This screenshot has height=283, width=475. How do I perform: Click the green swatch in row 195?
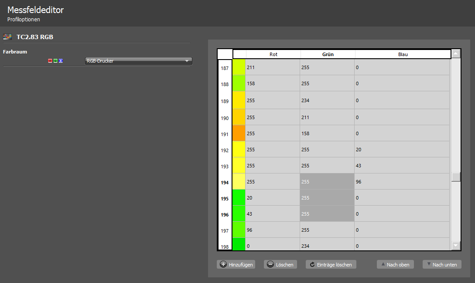239,197
